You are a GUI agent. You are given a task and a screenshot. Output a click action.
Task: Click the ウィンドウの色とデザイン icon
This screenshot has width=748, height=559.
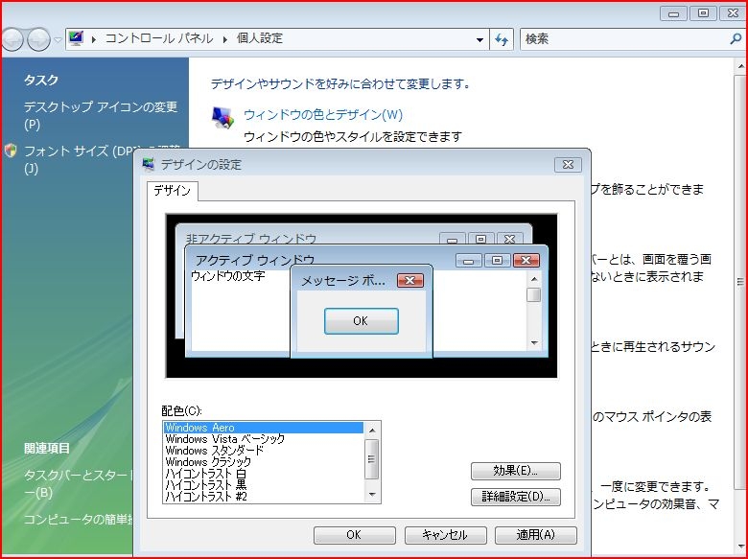tap(223, 117)
